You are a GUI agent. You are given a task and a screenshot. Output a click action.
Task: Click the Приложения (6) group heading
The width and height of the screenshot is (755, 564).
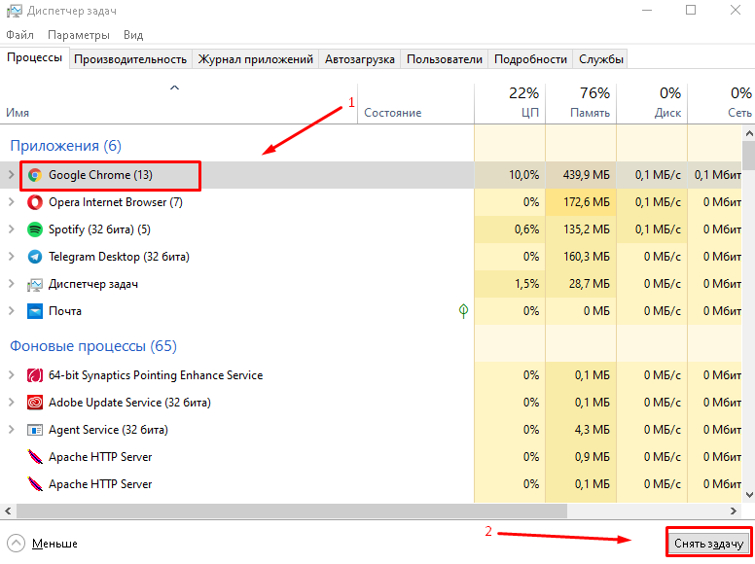pyautogui.click(x=65, y=146)
